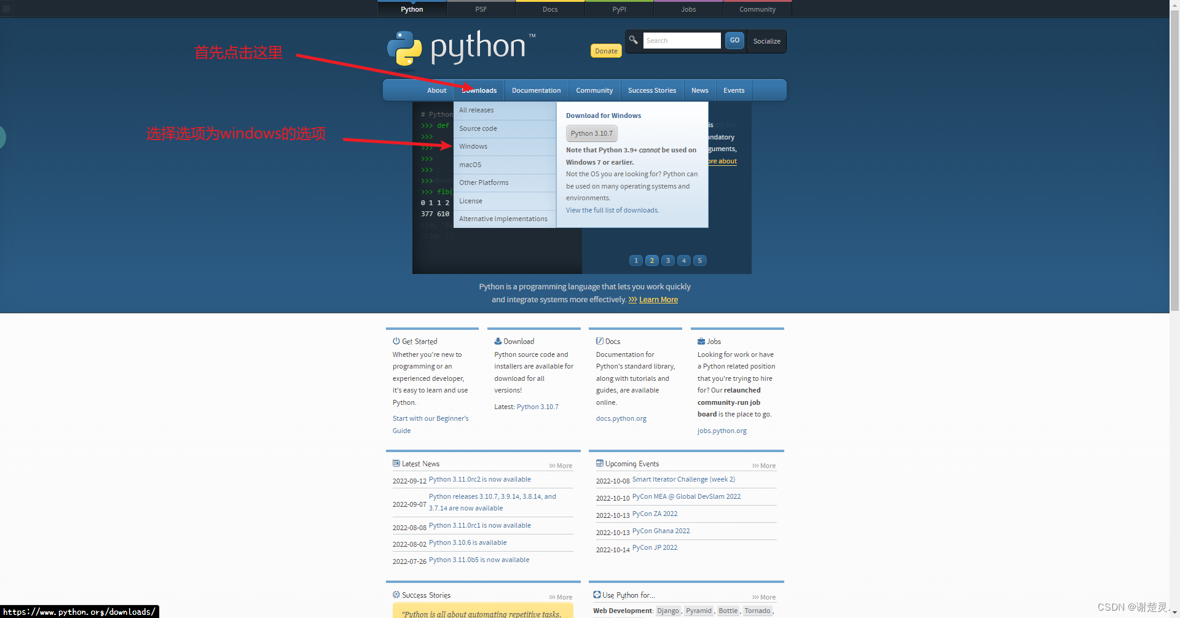Open the jobs.python.org link
1180x618 pixels.
pos(722,431)
